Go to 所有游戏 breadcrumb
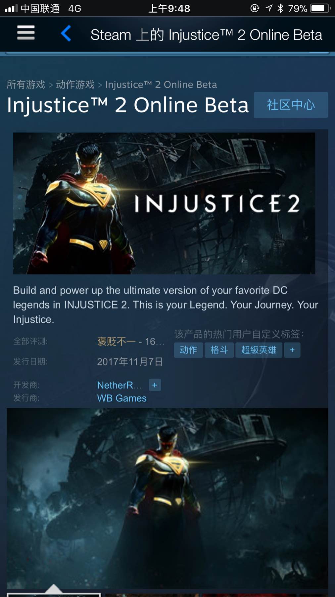335x597 pixels. (26, 85)
